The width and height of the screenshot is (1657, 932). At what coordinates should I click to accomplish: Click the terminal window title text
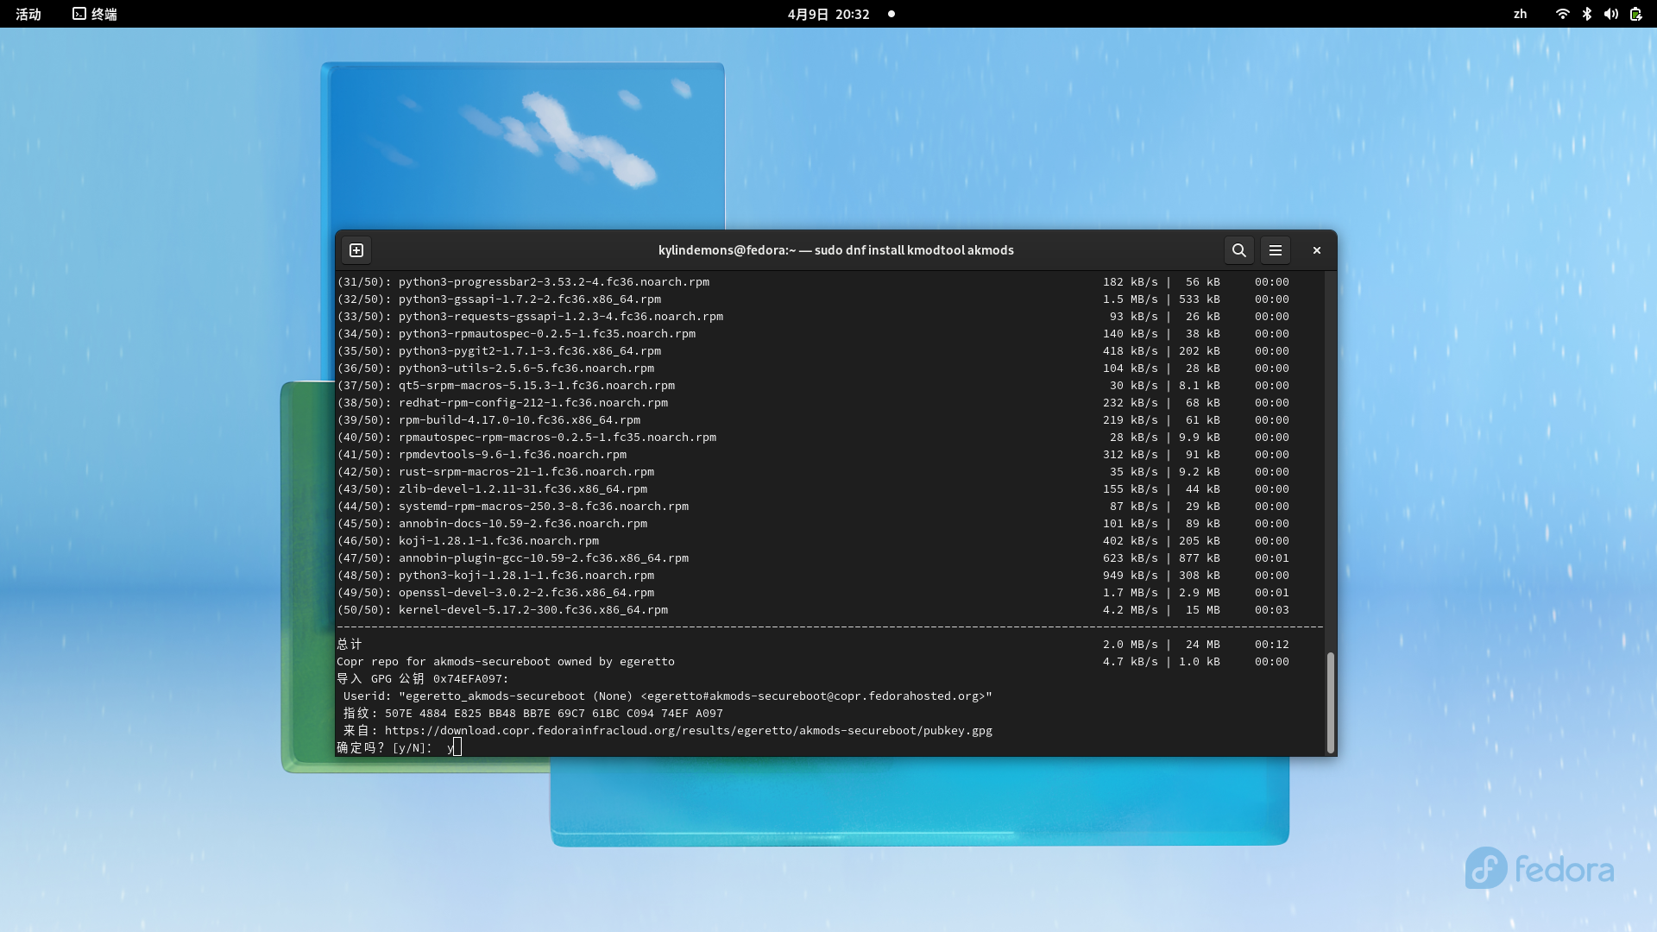(835, 250)
